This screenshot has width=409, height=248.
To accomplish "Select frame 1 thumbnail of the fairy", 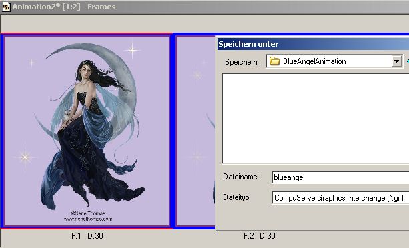I will [x=87, y=131].
